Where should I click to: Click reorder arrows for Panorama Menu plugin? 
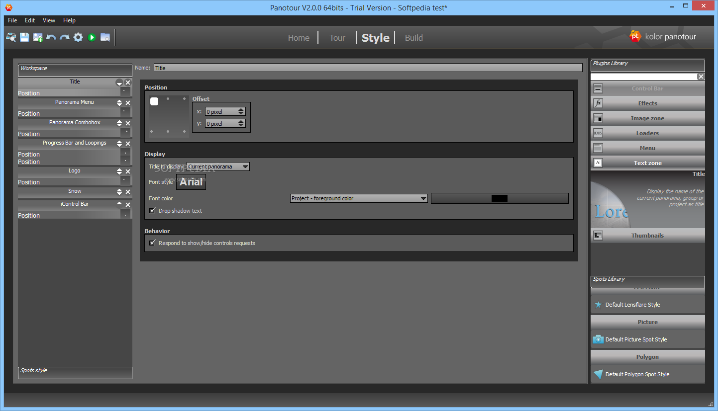click(x=119, y=103)
